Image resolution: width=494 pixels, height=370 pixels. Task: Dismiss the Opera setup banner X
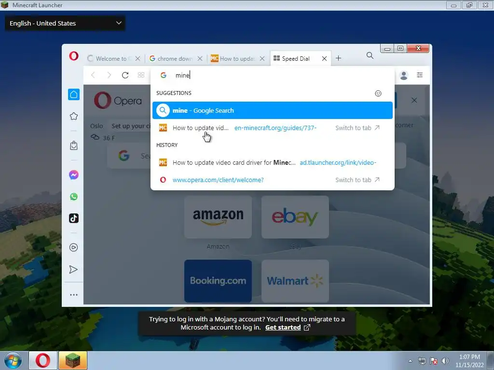414,100
